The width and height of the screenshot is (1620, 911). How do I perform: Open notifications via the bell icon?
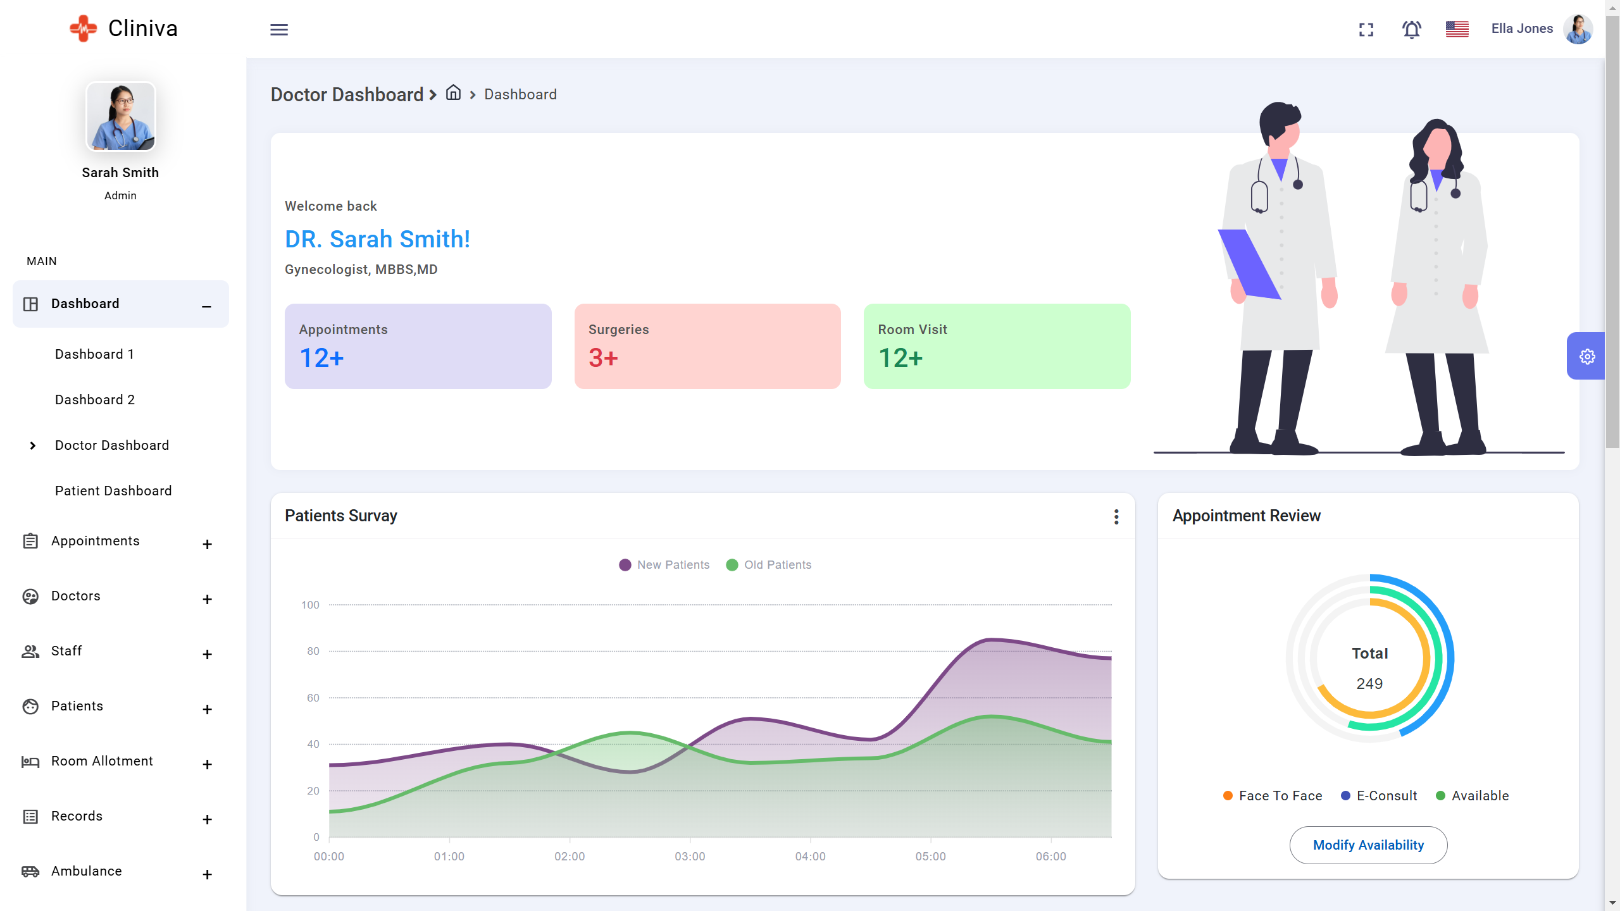[1411, 29]
